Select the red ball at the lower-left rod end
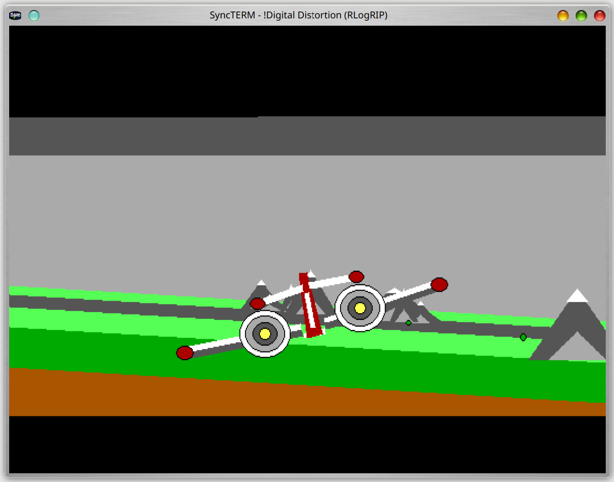Image resolution: width=614 pixels, height=482 pixels. [x=185, y=353]
